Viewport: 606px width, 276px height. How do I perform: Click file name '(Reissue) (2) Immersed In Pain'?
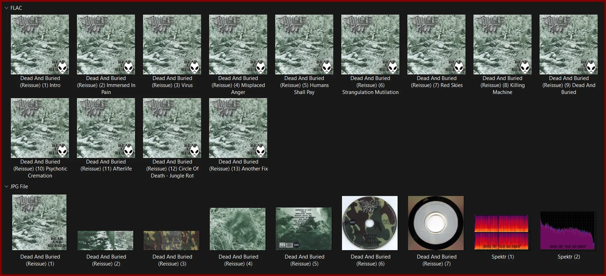pyautogui.click(x=106, y=85)
